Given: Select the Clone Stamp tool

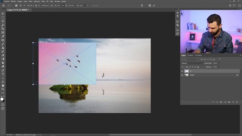Looking at the screenshot, I should tap(3, 48).
